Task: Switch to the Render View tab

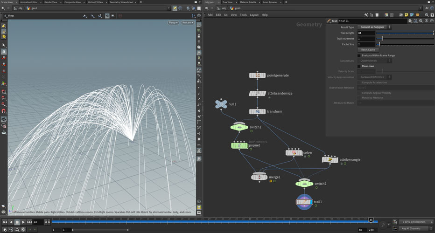Action: (51, 2)
